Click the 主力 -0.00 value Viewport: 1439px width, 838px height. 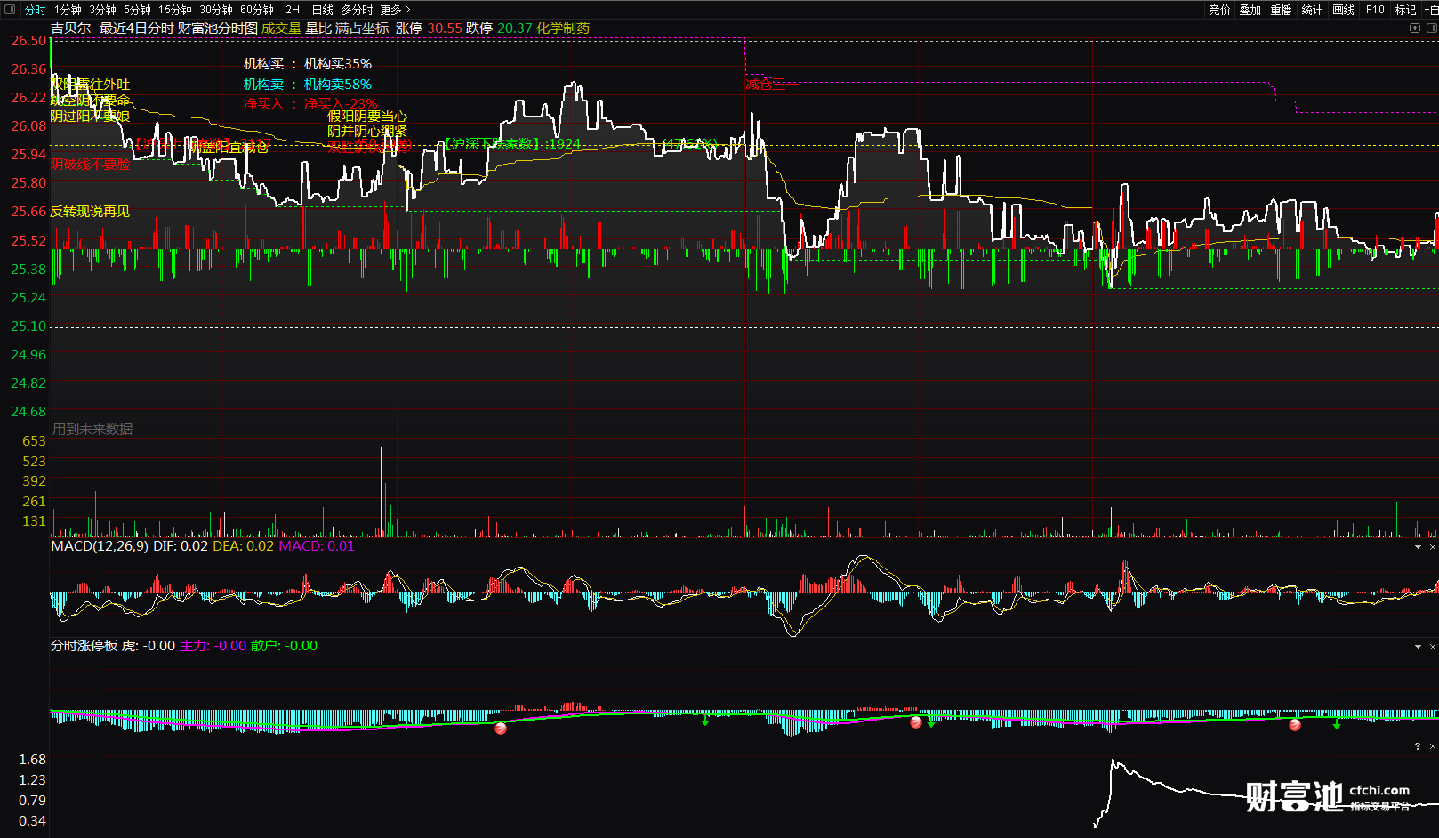pos(213,646)
